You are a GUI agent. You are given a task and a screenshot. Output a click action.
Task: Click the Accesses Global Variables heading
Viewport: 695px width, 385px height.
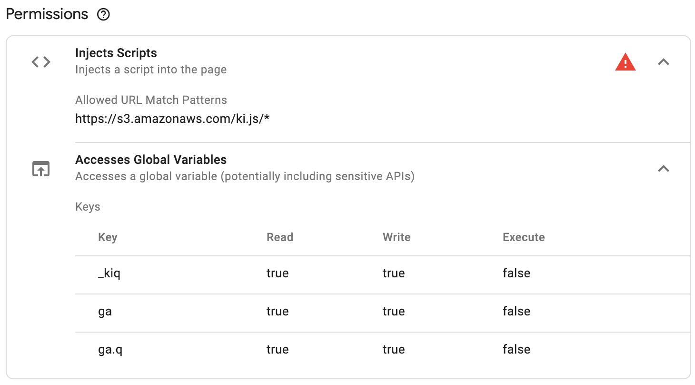(x=151, y=160)
